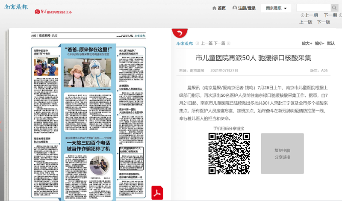The image size is (342, 201).
Task: Open next page 下一版
Action: pos(324,22)
